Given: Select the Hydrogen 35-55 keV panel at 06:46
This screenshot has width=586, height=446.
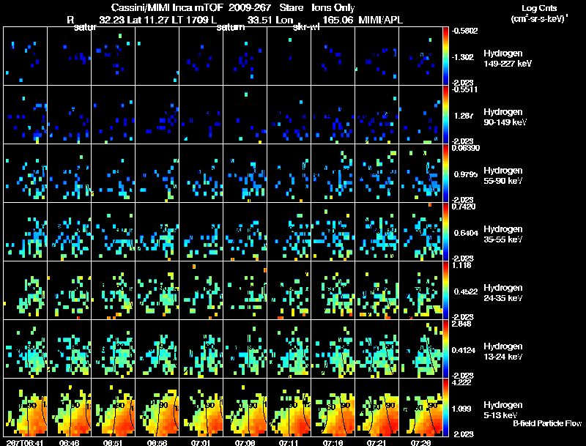Looking at the screenshot, I should point(69,232).
